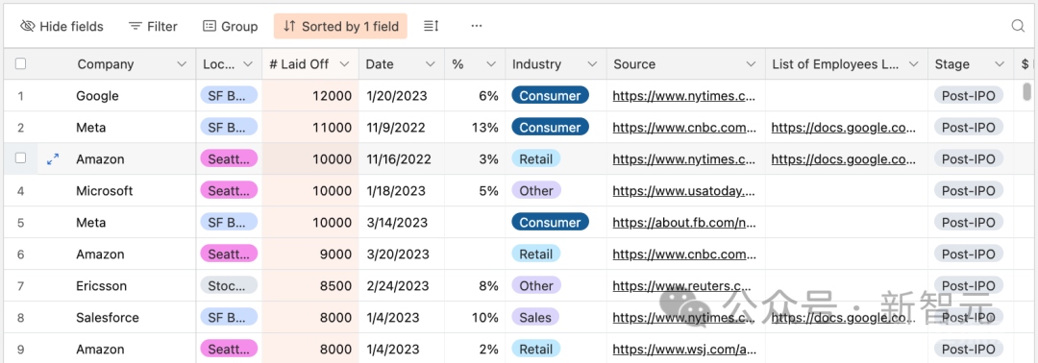Click the Hide fields eye icon
Screen dimensions: 1038x363
(27, 27)
